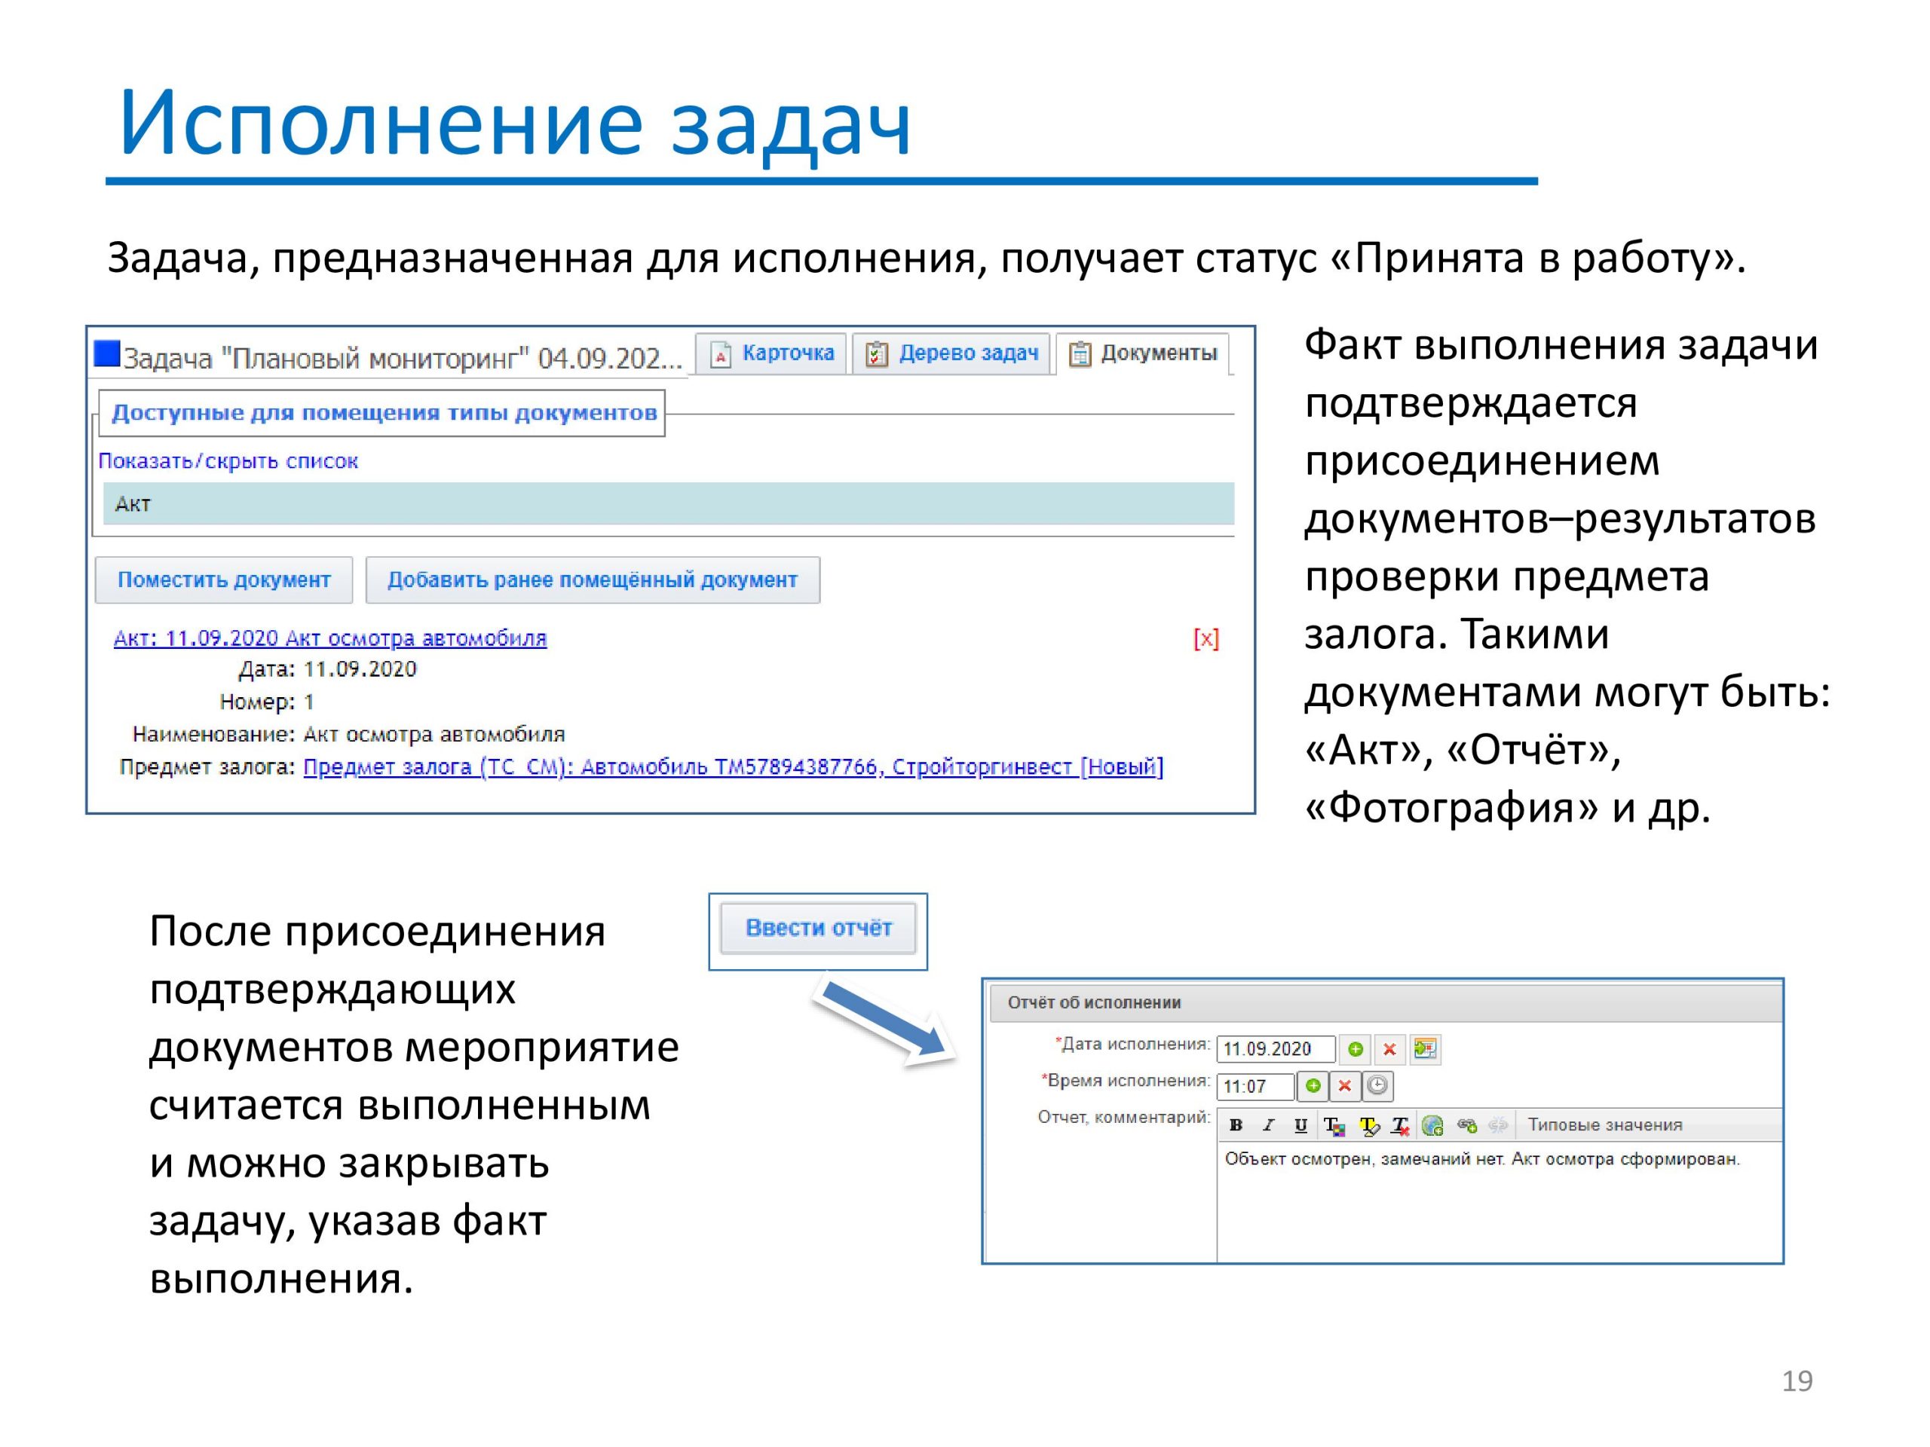This screenshot has height=1447, width=1930.
Task: Click the Наименование value Акт осмотра автомобиля
Action: (433, 734)
